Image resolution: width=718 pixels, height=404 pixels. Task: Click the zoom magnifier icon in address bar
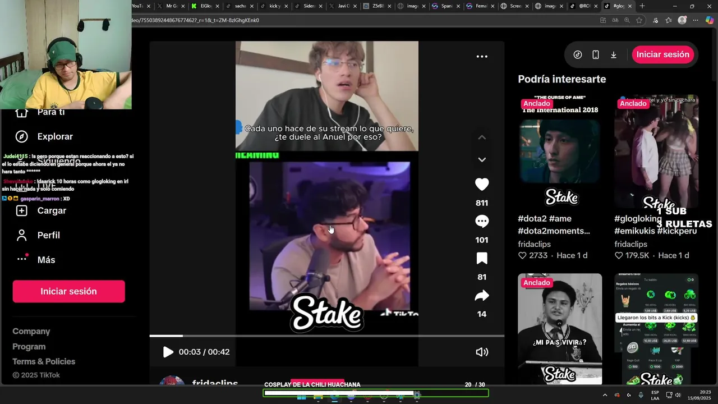pyautogui.click(x=627, y=20)
